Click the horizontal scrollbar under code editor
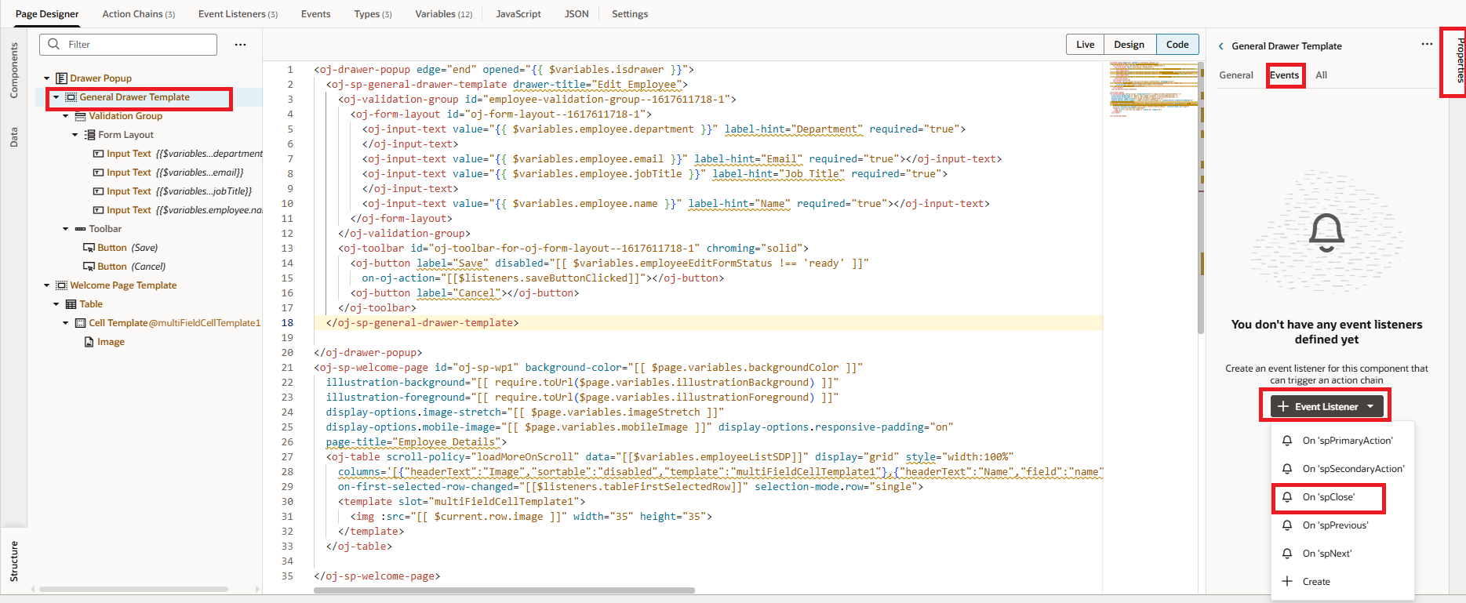This screenshot has width=1466, height=603. pos(504,590)
